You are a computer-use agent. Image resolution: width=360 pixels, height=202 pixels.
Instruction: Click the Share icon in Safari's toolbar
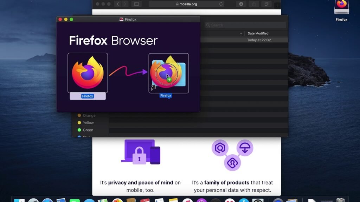tap(254, 4)
